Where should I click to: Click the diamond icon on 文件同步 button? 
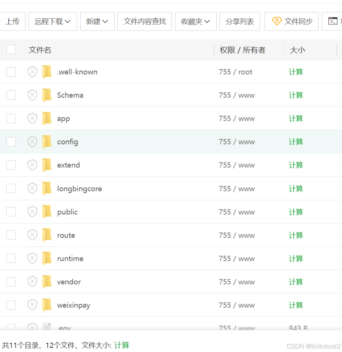[x=277, y=21]
